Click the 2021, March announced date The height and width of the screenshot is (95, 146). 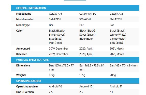point(117,49)
